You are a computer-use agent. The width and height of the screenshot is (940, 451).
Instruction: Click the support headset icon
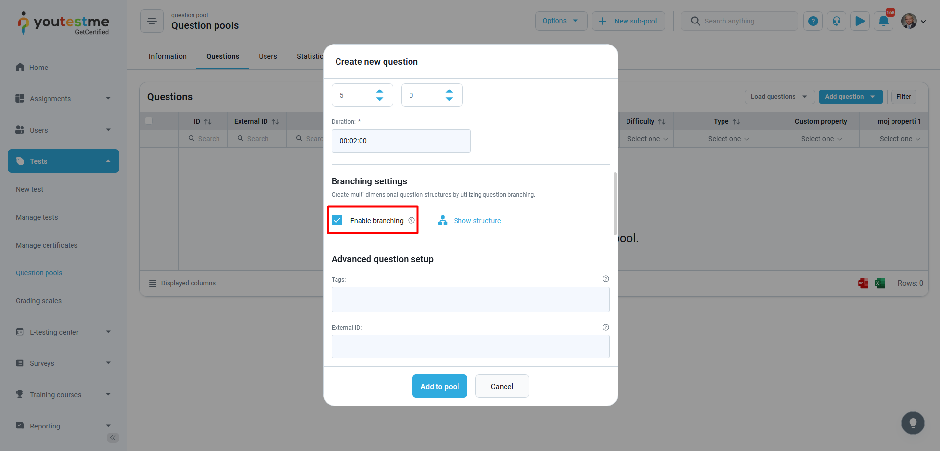(836, 21)
